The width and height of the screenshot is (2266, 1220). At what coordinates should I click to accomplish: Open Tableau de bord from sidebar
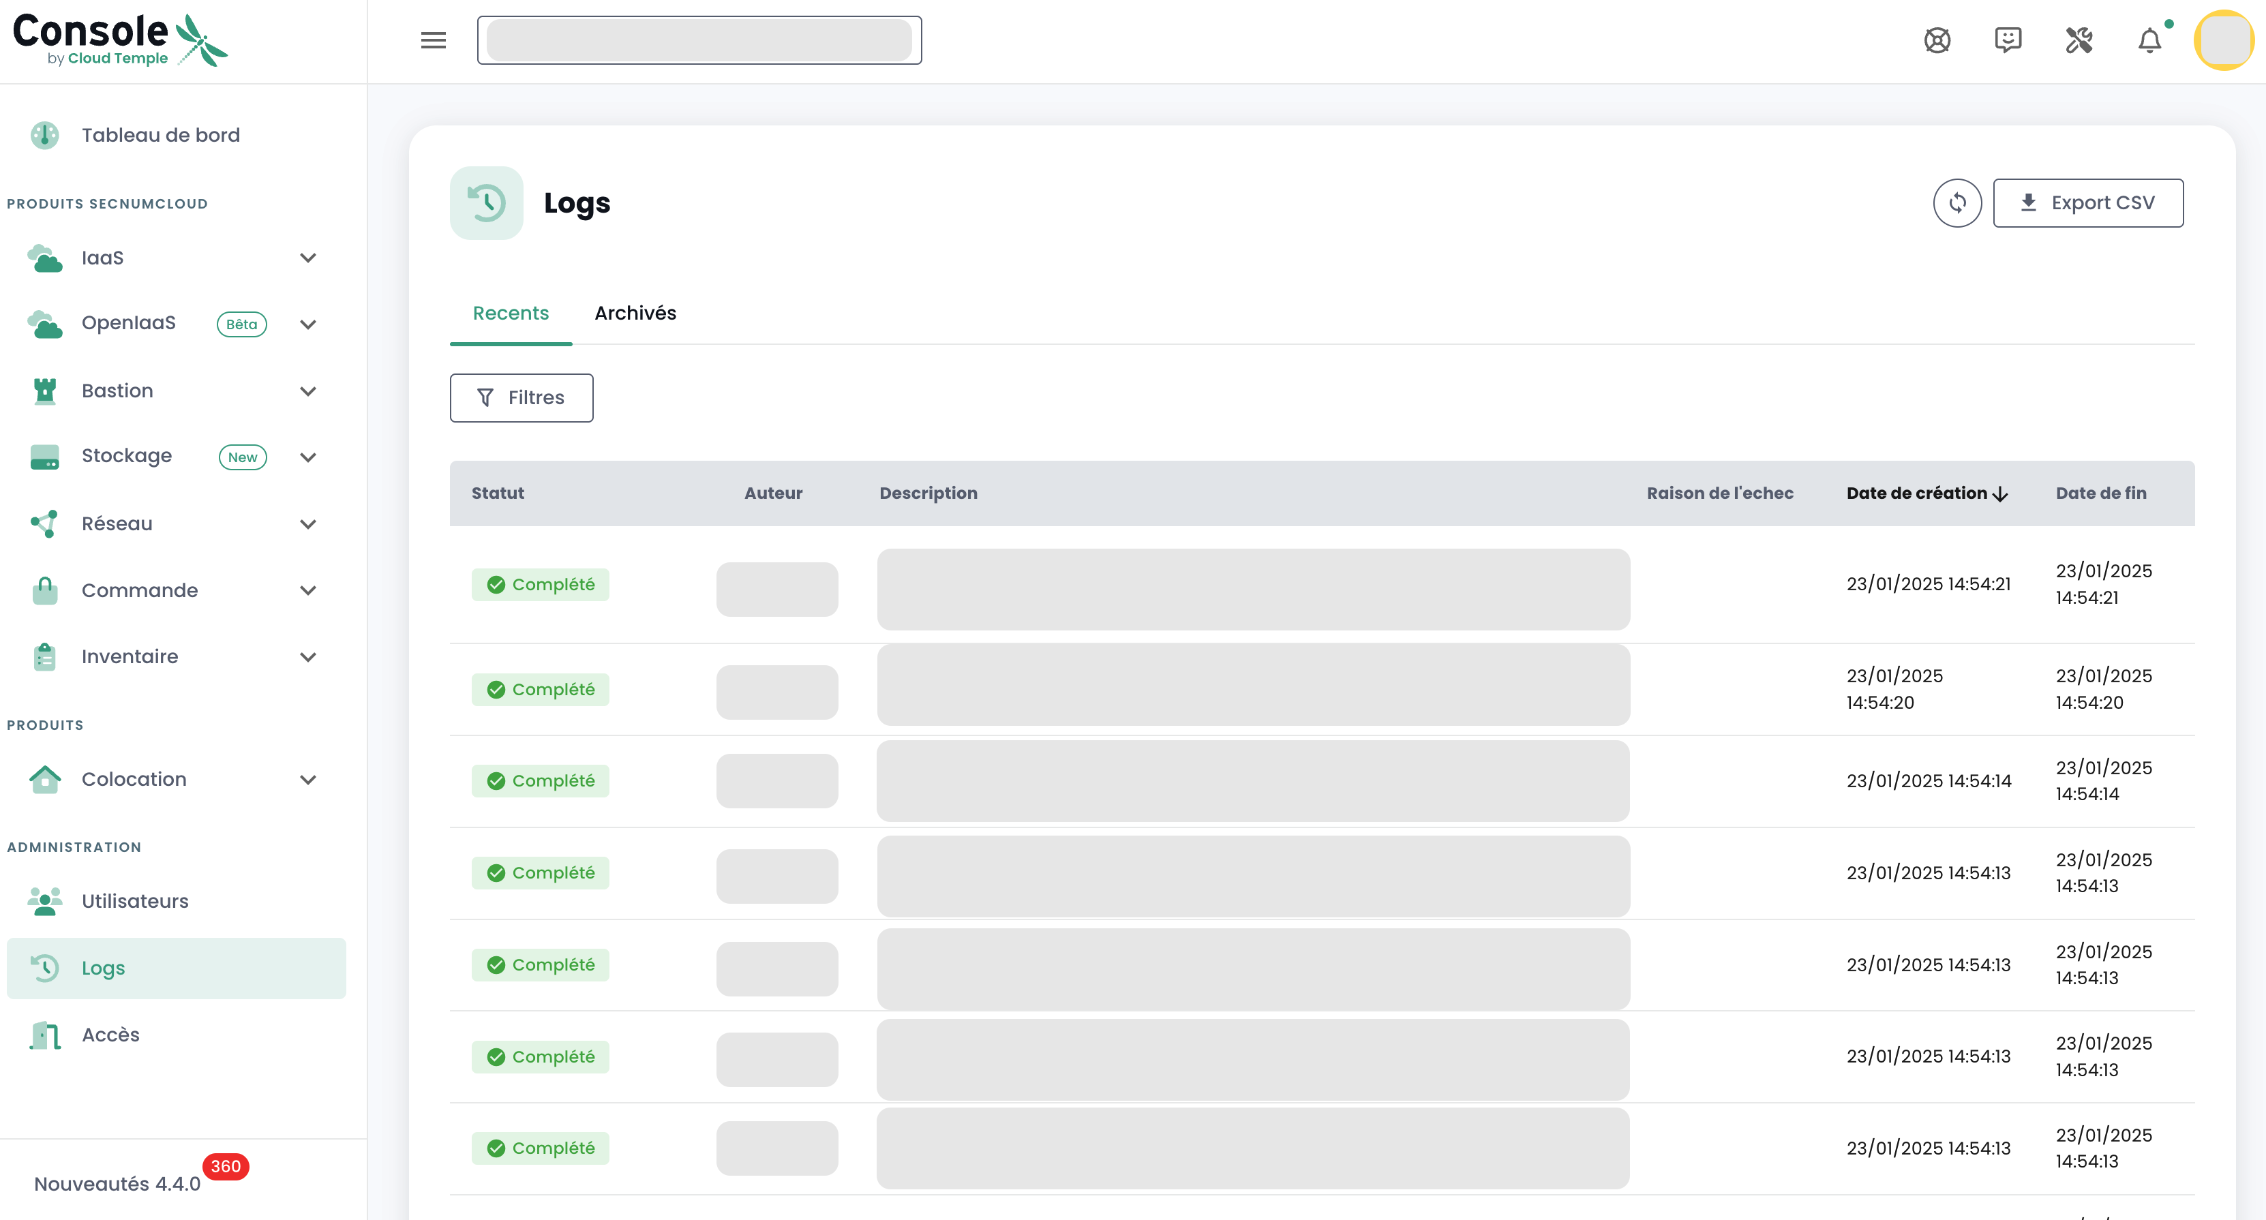click(x=160, y=136)
